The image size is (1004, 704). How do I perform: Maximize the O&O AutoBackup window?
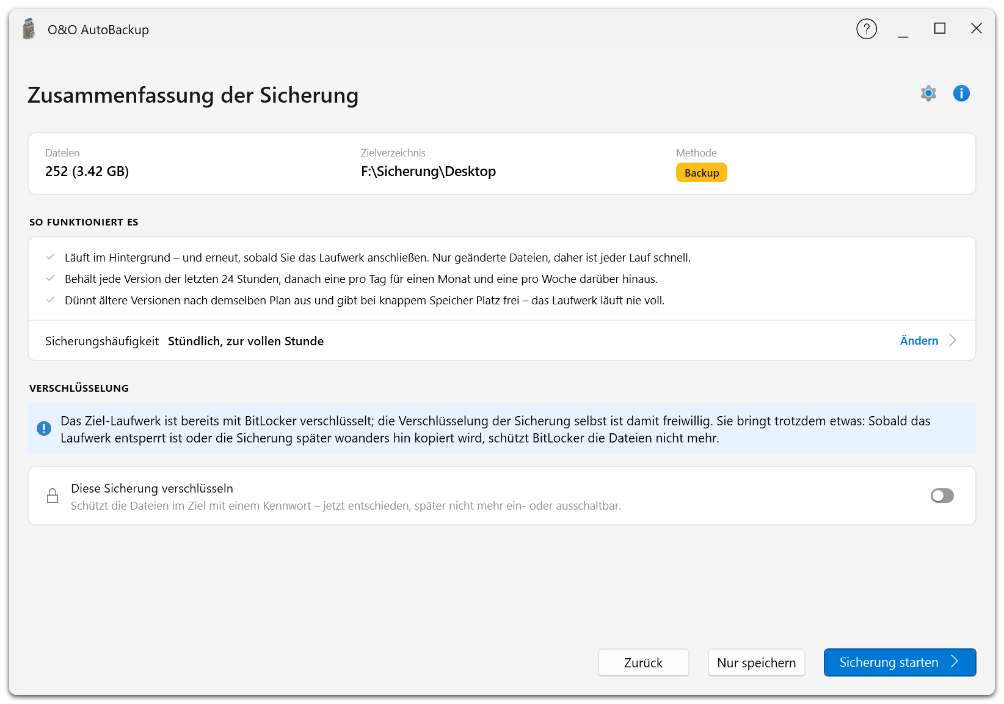[940, 29]
